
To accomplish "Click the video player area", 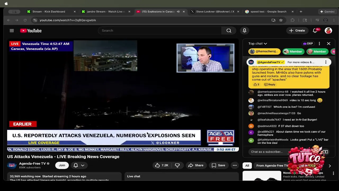I will coord(123,95).
